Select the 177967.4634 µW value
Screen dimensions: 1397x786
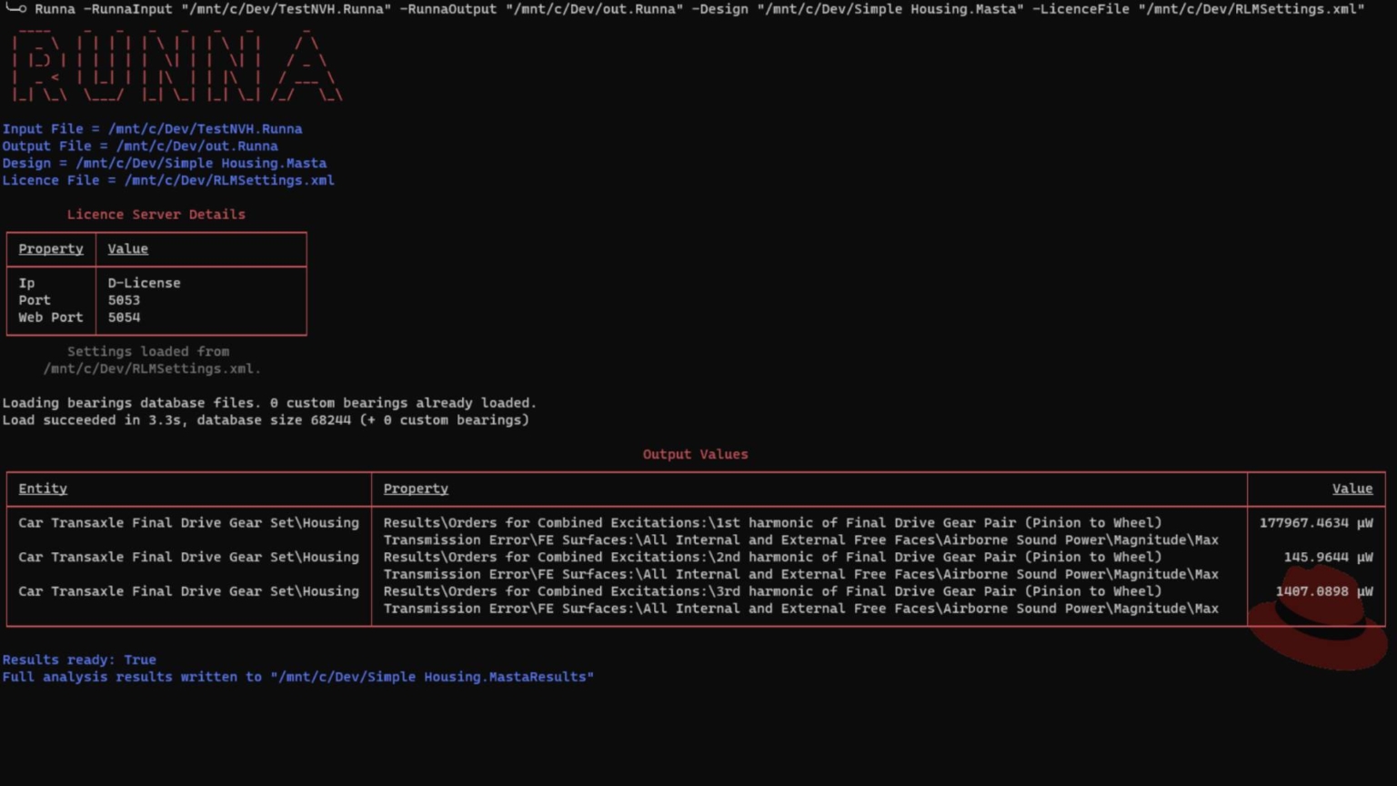coord(1315,523)
